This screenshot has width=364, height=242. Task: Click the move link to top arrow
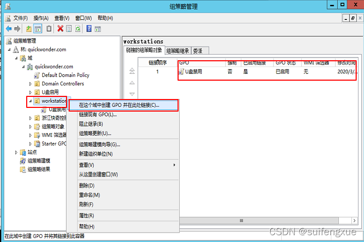132,71
